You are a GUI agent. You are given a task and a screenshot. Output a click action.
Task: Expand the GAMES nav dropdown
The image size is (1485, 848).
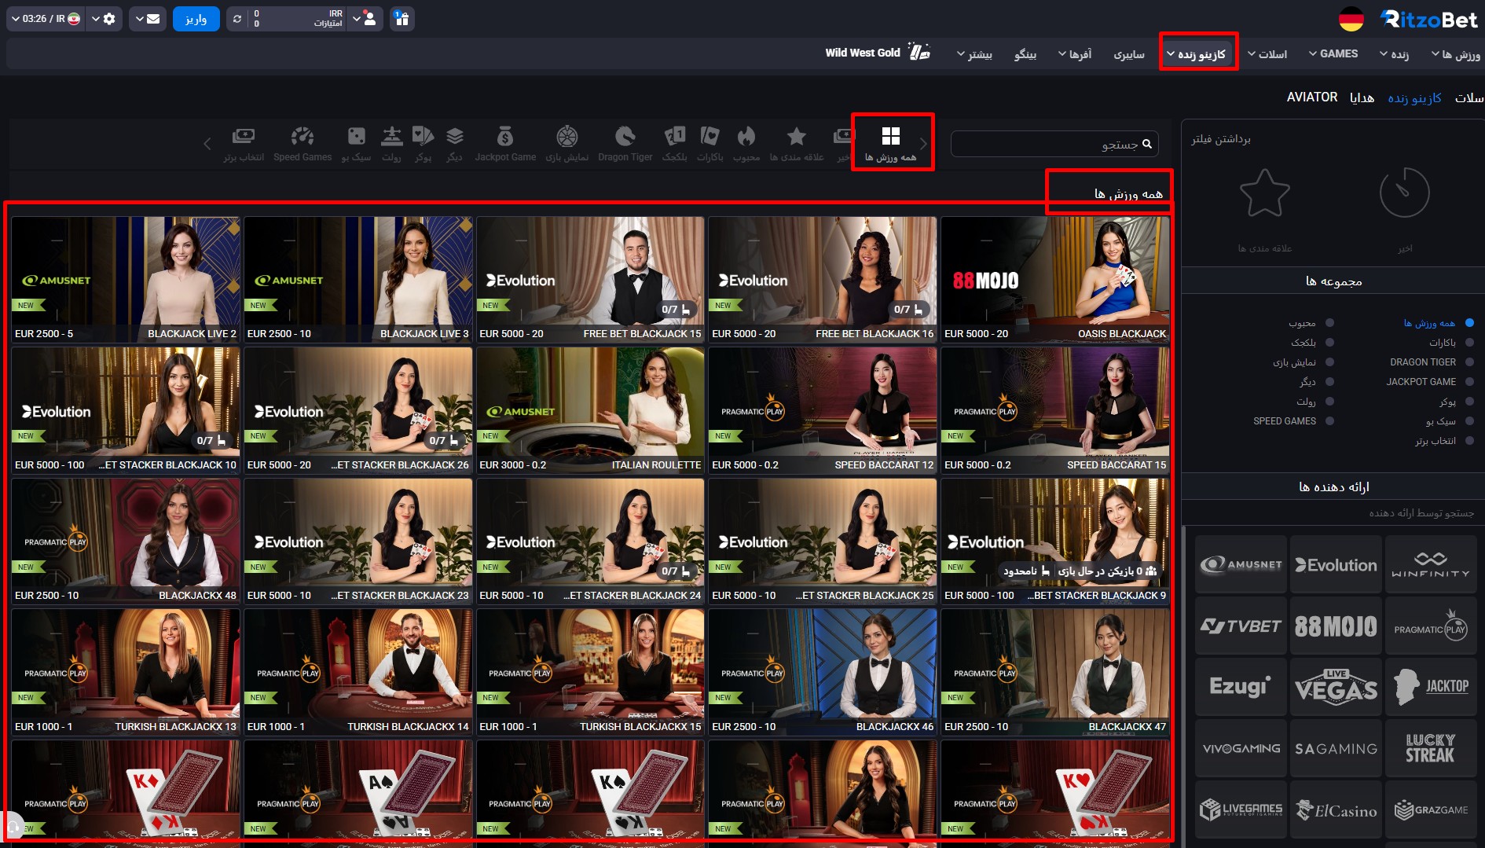1333,53
